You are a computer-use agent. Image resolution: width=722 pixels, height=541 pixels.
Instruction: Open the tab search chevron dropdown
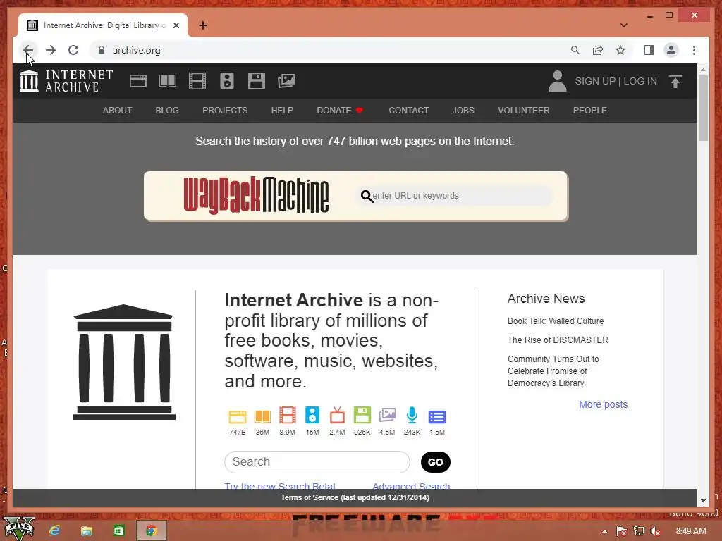click(x=624, y=25)
